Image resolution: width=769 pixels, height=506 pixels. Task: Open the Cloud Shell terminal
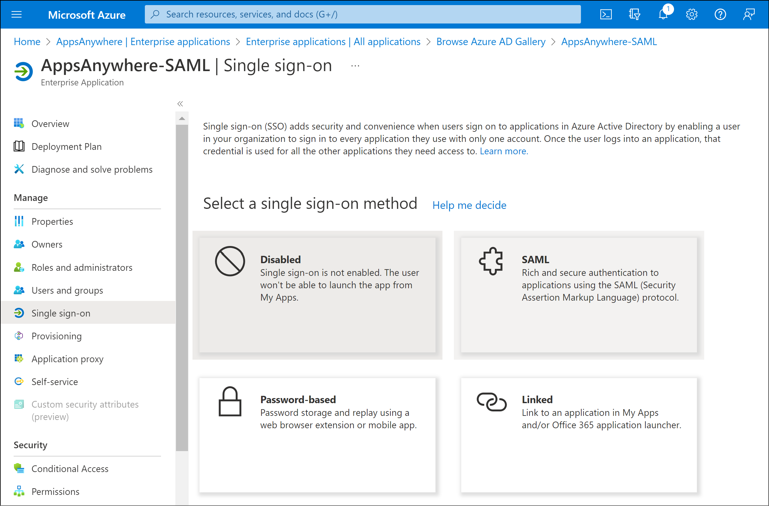click(606, 14)
